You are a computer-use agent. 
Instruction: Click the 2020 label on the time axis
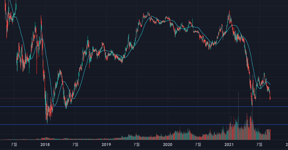click(x=168, y=144)
